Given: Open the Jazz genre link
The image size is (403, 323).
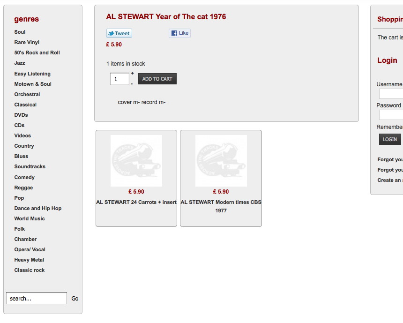Looking at the screenshot, I should [20, 63].
